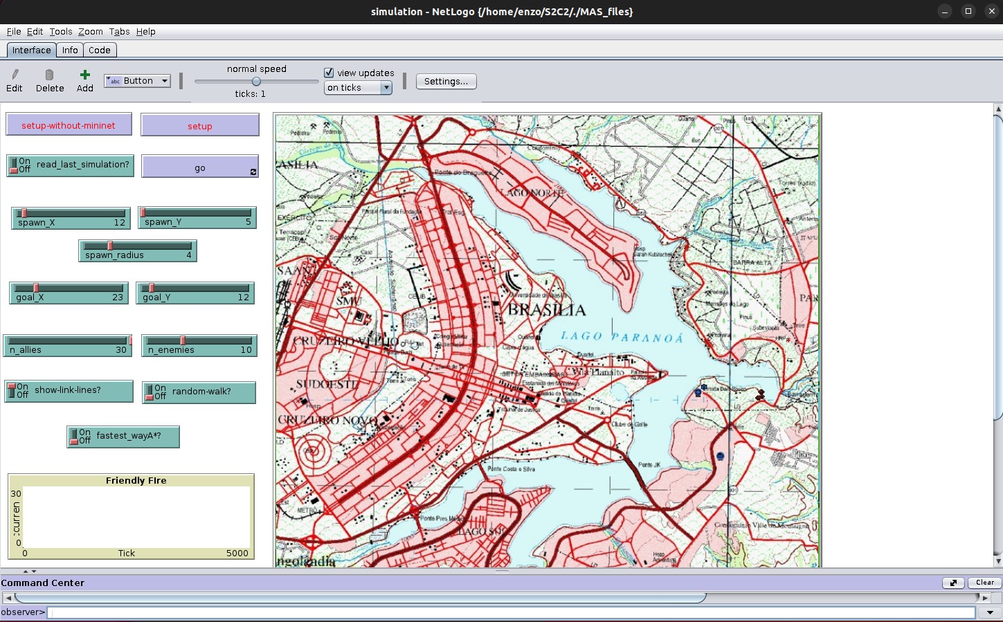Click the normal speed slider handle
This screenshot has height=622, width=1003.
[256, 81]
